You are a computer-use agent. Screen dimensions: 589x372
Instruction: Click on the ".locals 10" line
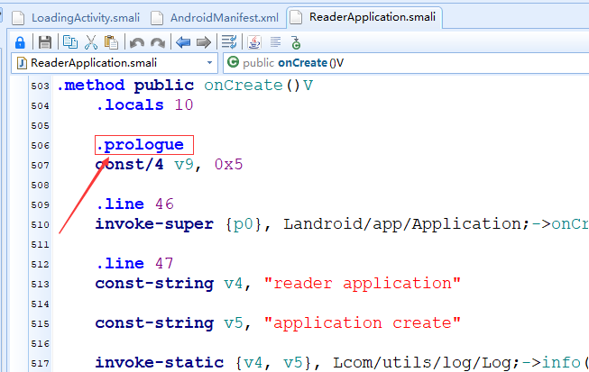tap(144, 105)
